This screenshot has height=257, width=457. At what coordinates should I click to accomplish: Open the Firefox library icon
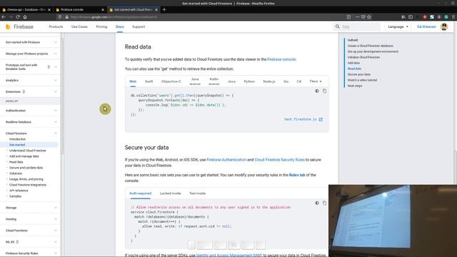coord(403,17)
